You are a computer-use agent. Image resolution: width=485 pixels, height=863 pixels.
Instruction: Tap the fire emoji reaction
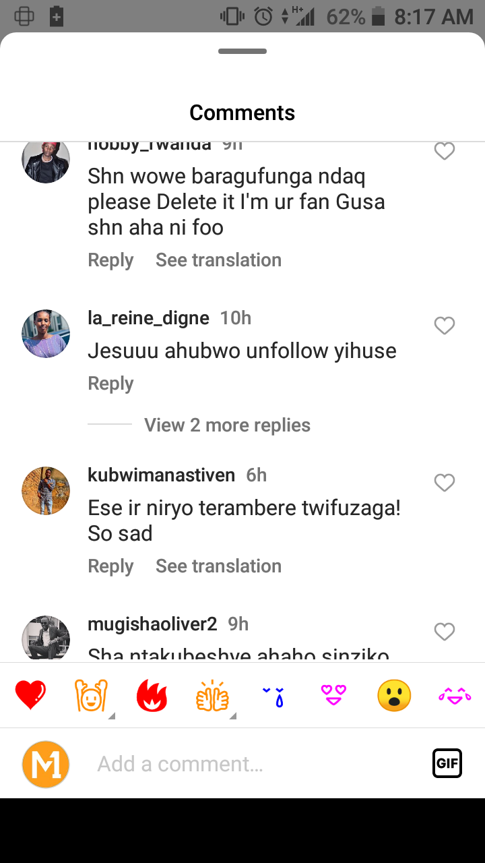click(x=152, y=695)
